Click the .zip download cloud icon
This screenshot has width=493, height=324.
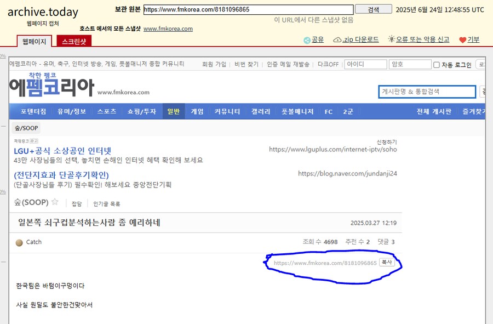point(337,40)
